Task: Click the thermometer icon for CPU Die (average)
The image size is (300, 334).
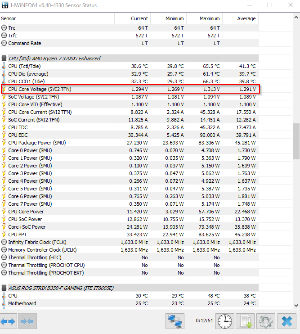Action: pyautogui.click(x=4, y=74)
